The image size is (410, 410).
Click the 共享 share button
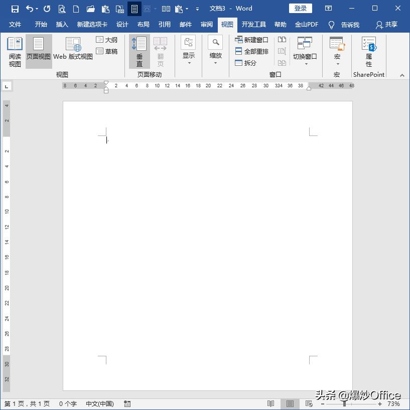tap(387, 25)
